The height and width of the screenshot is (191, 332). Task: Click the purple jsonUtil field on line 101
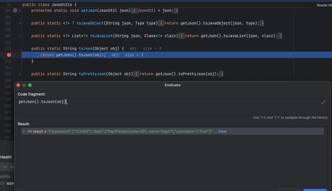147,11
